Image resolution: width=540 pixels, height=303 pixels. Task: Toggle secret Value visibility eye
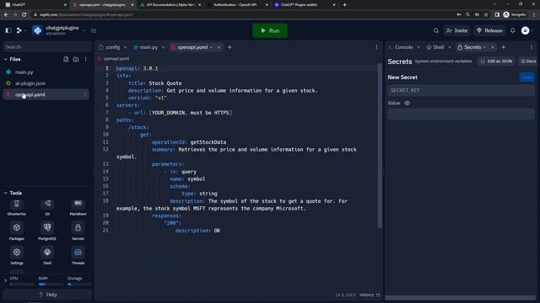click(x=407, y=103)
